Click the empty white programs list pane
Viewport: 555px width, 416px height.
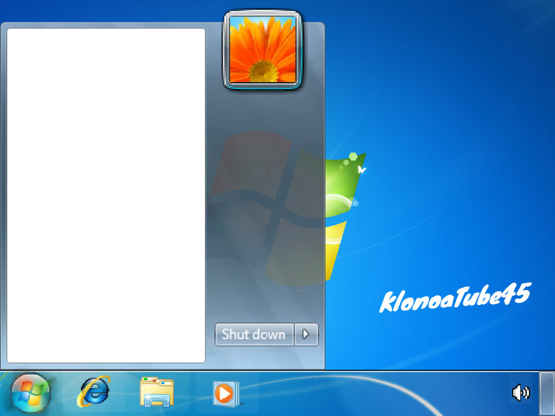[x=106, y=195]
